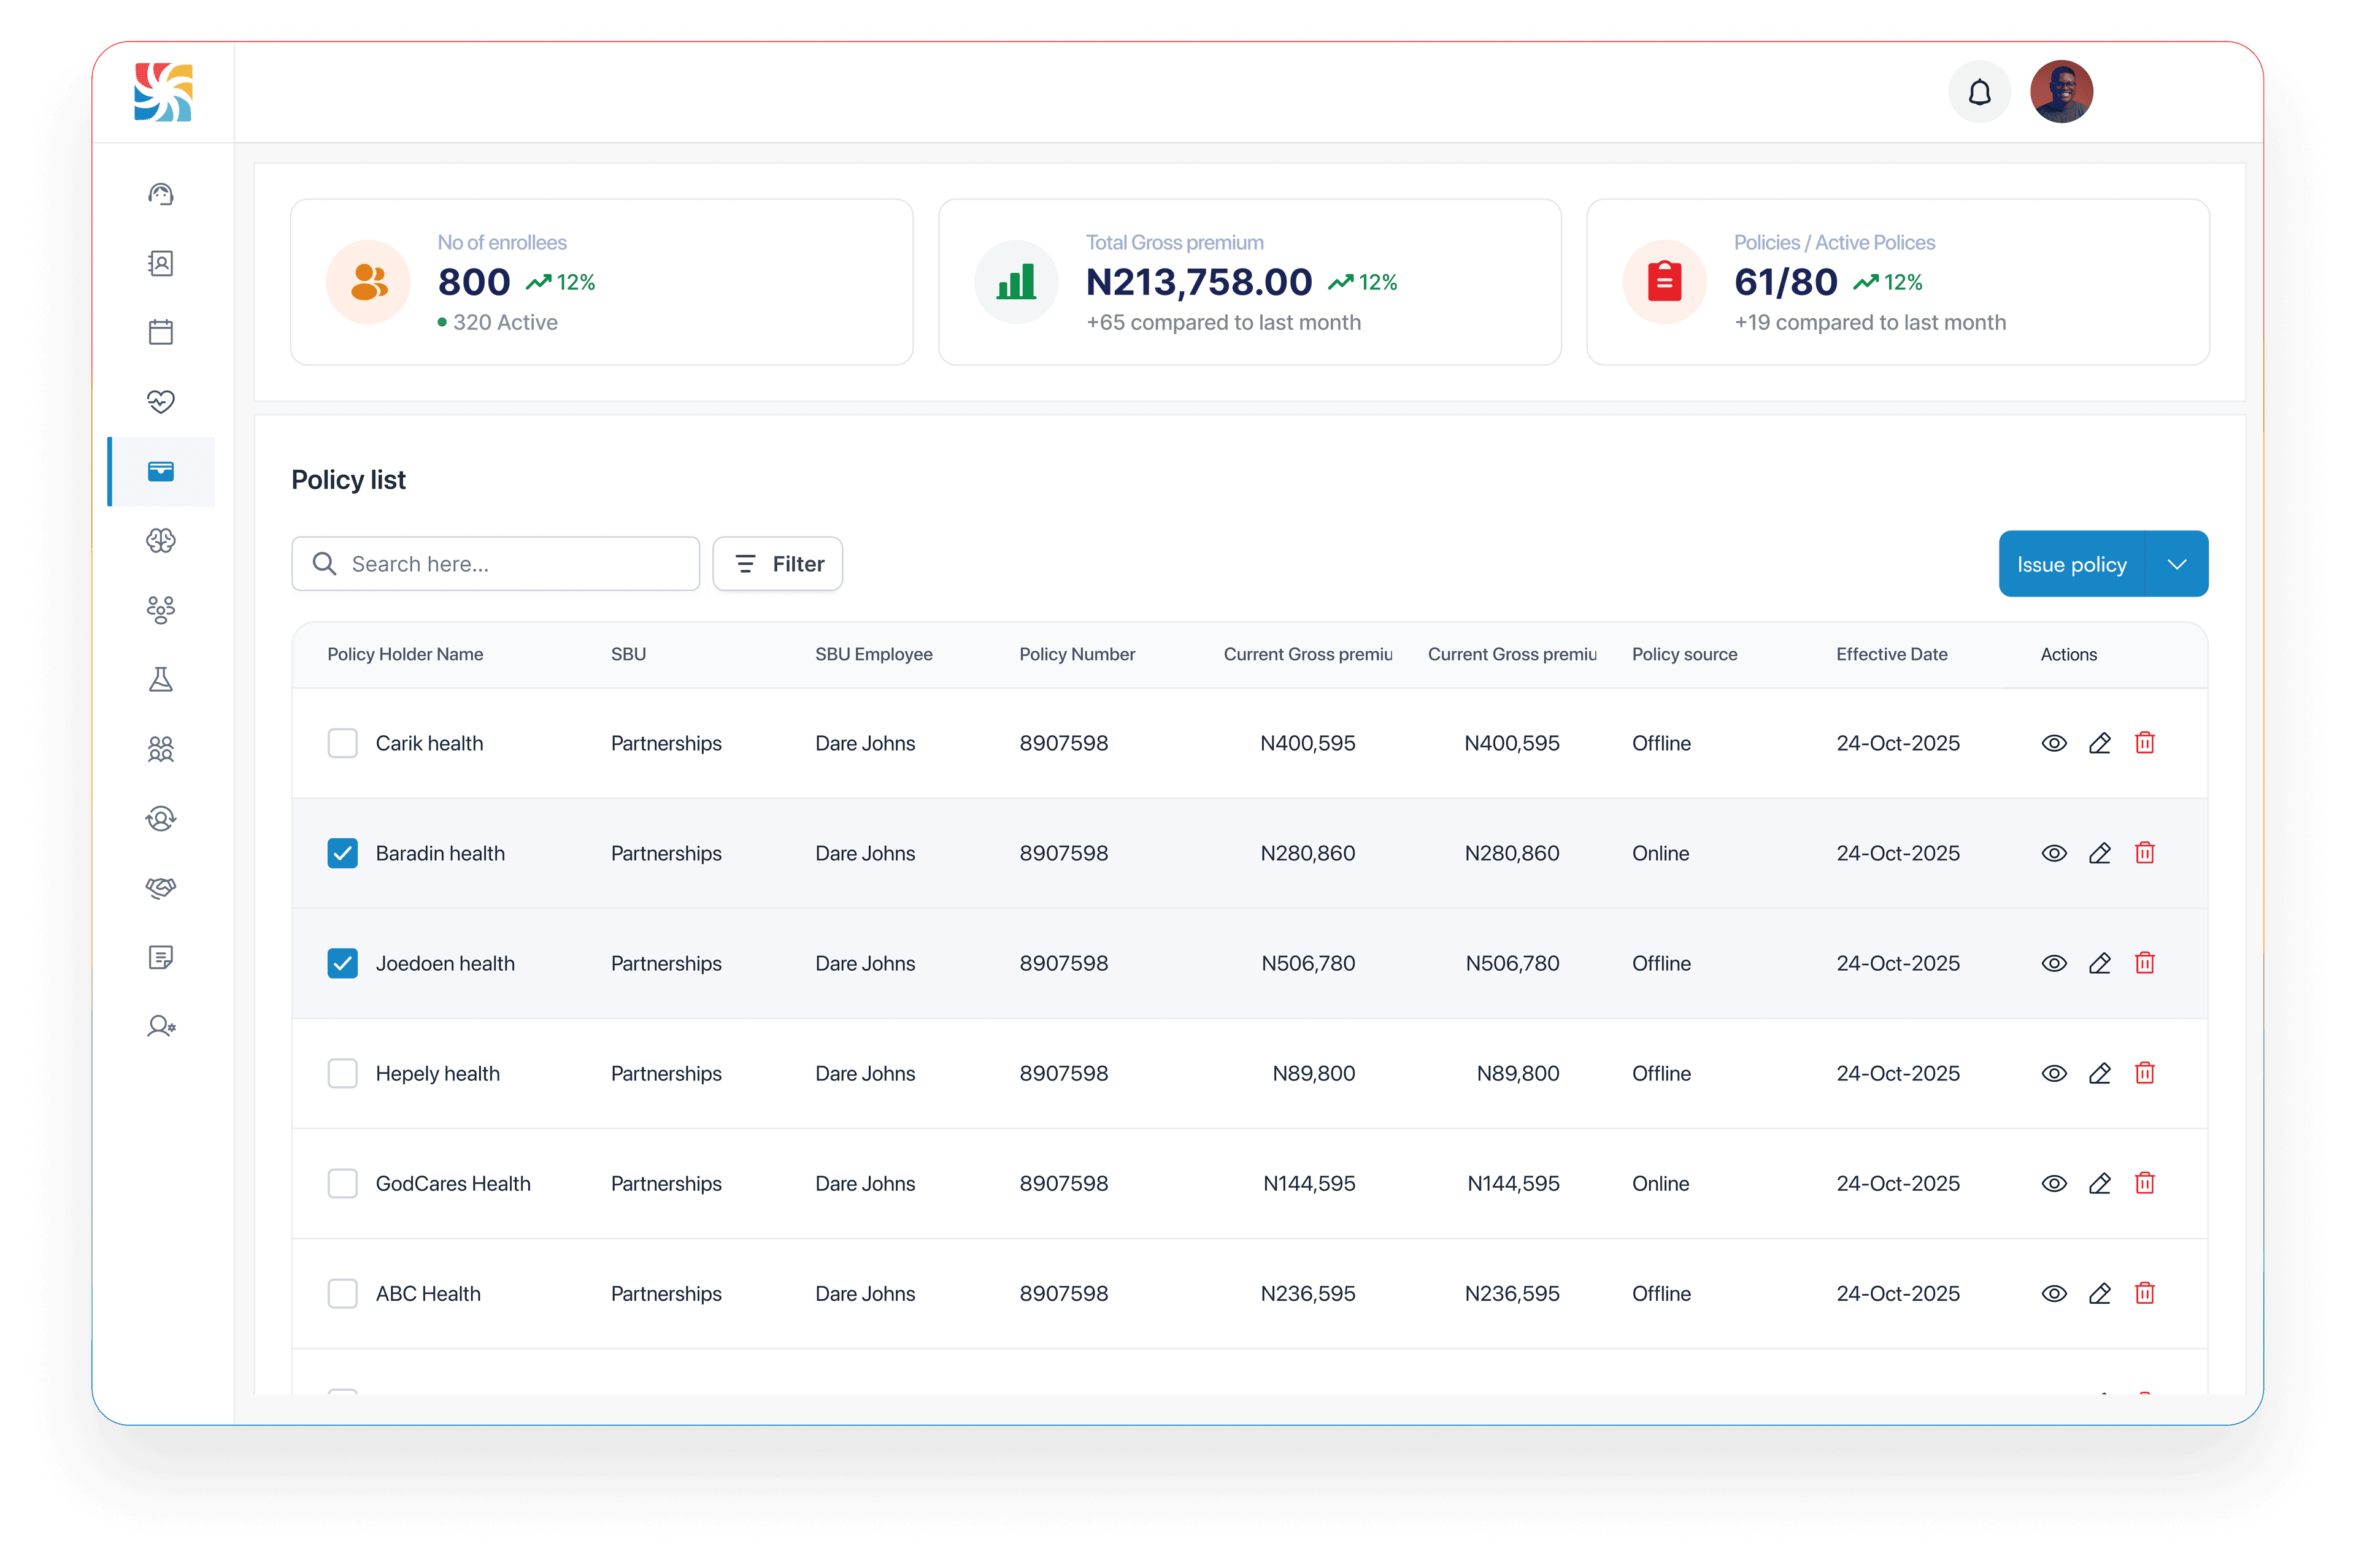This screenshot has width=2356, height=1568.
Task: Click the handshake partnerships sidebar icon
Action: [161, 888]
